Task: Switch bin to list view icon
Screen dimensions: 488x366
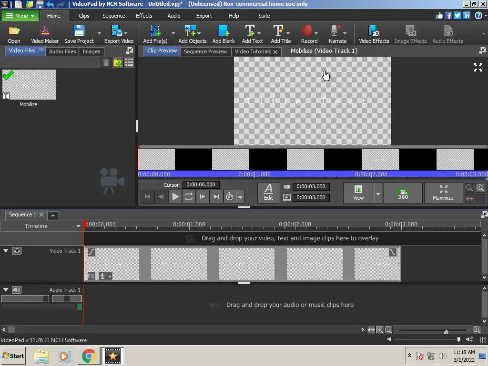Action: (129, 62)
